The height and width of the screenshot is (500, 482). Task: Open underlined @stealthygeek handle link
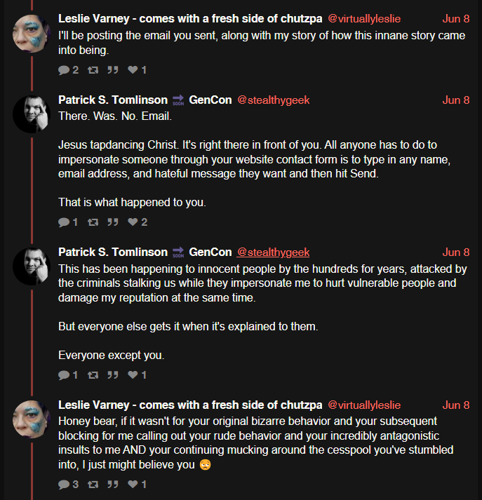coord(273,252)
